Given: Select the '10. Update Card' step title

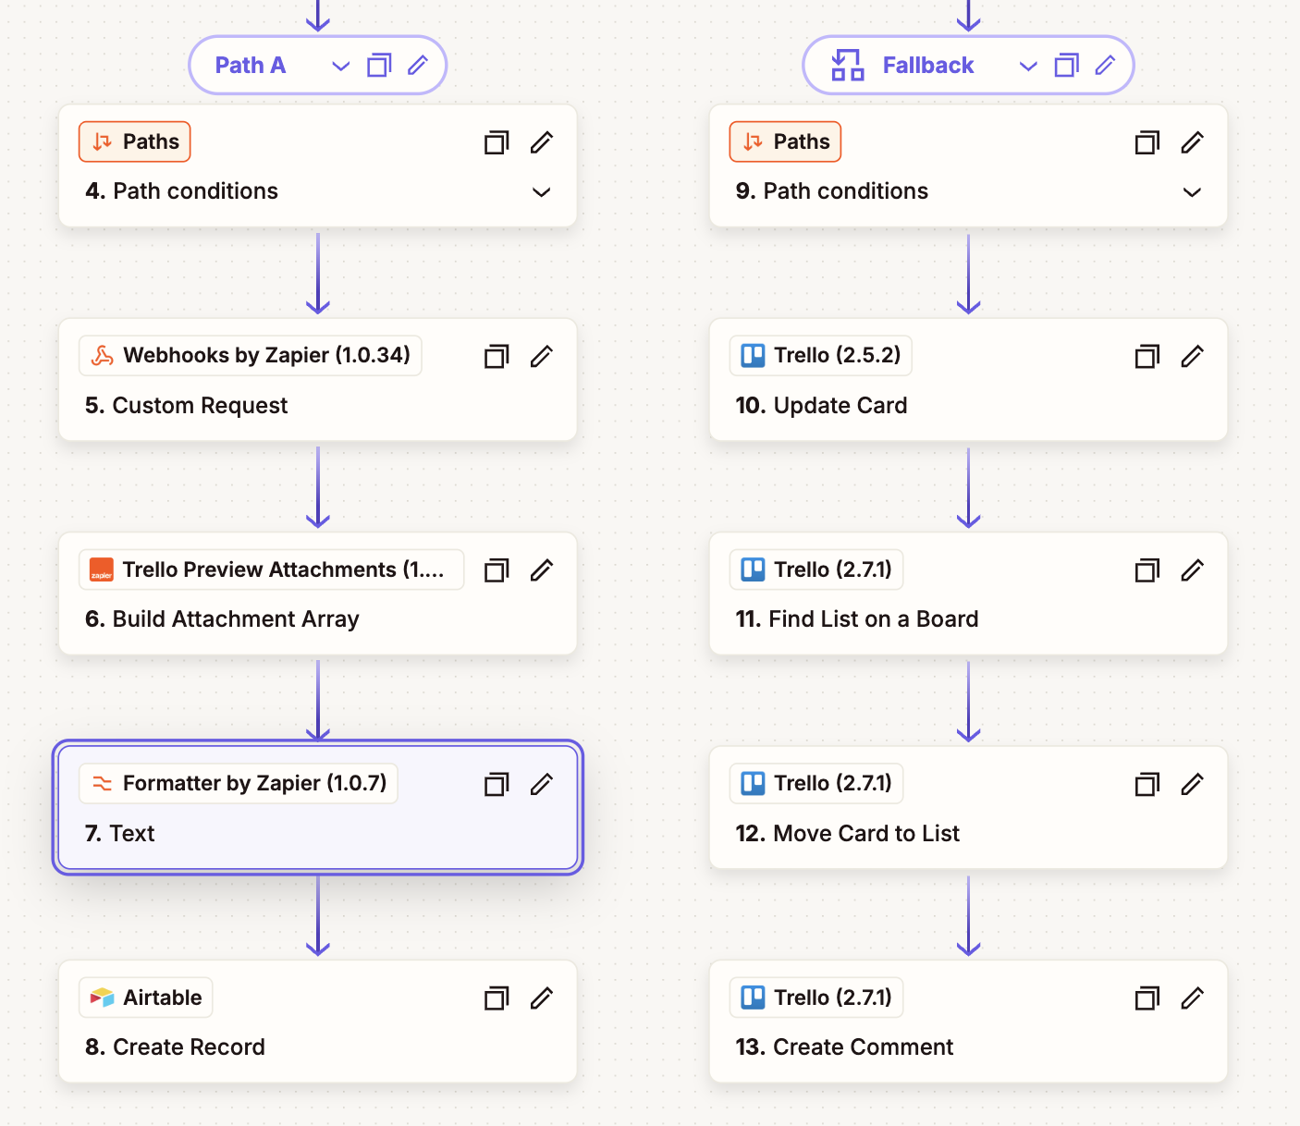Looking at the screenshot, I should [821, 406].
